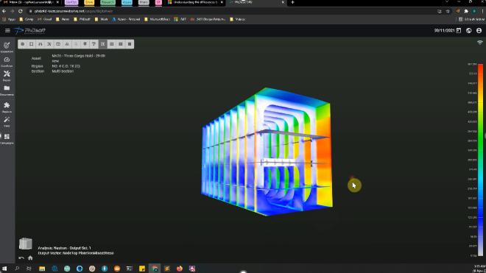Open a new browser tab
The width and height of the screenshot is (486, 273).
[x=292, y=2]
